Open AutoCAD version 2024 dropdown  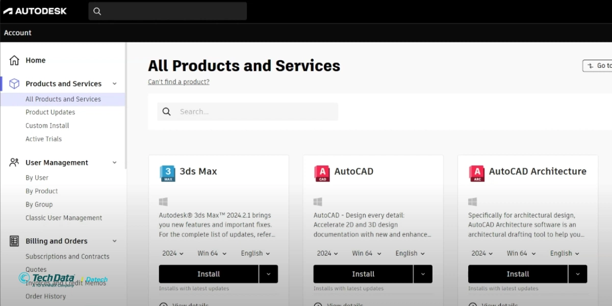click(x=328, y=253)
